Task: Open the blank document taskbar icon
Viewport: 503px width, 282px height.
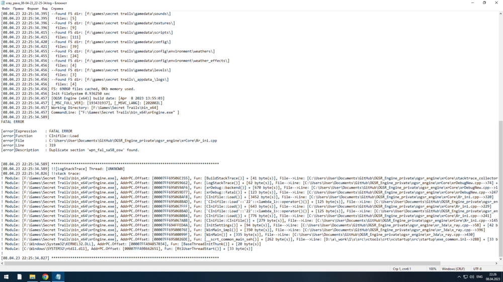Action: (x=19, y=277)
